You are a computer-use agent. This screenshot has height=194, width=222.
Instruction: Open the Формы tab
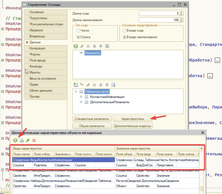(x=35, y=54)
